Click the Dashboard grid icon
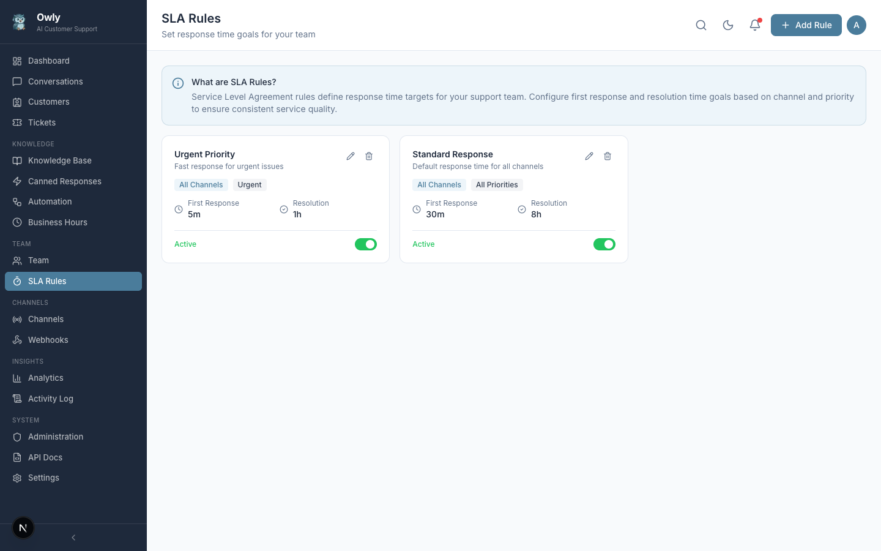The image size is (881, 551). pyautogui.click(x=17, y=61)
